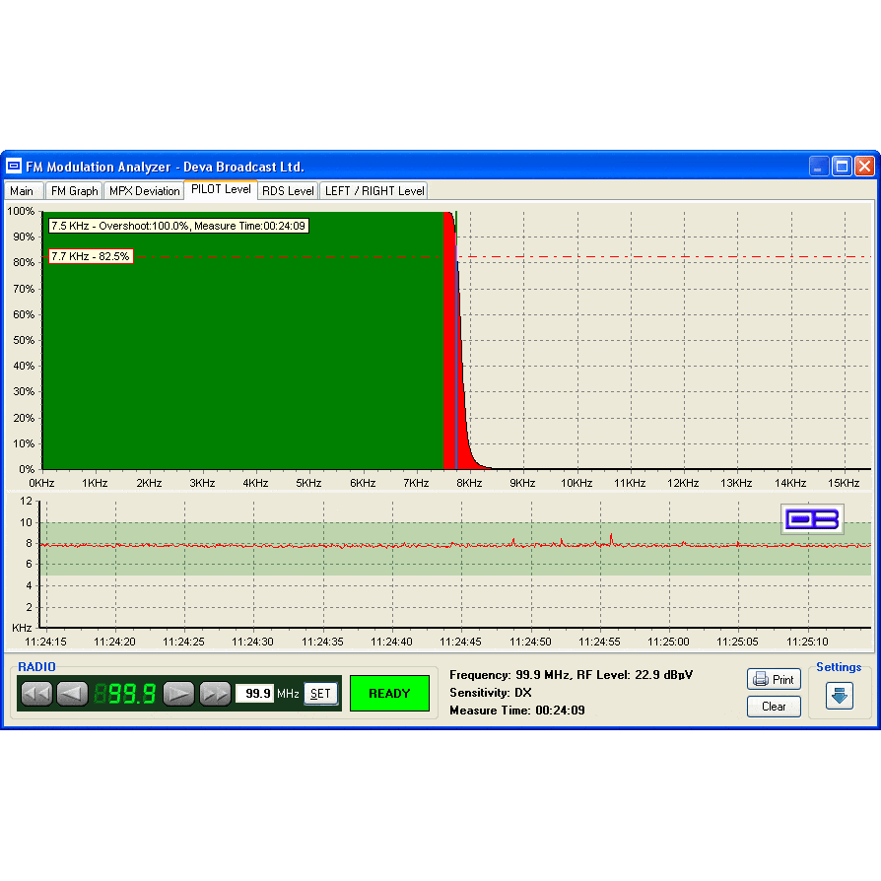
Task: Step frequency up with single right arrow
Action: 178,694
